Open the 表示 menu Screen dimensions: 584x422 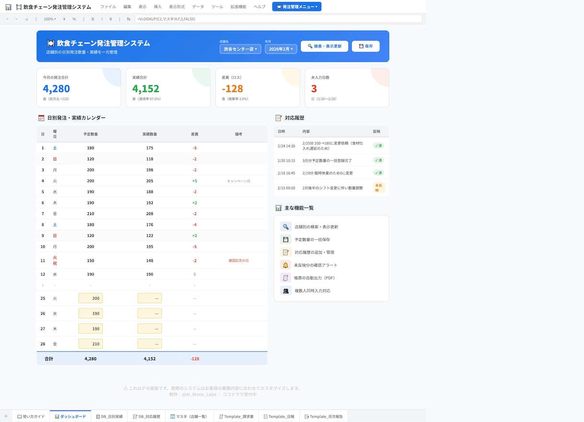143,7
